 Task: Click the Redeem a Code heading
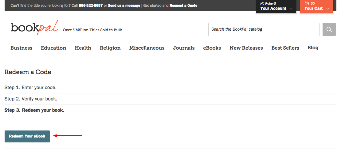point(28,72)
